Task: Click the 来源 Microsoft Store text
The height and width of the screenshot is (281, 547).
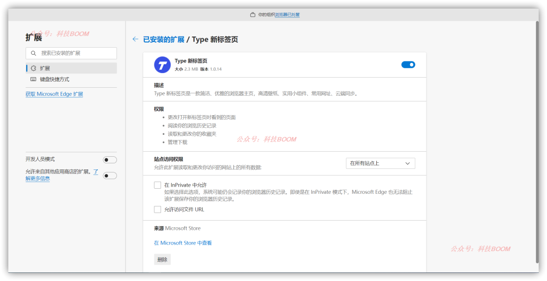Action: [x=177, y=228]
